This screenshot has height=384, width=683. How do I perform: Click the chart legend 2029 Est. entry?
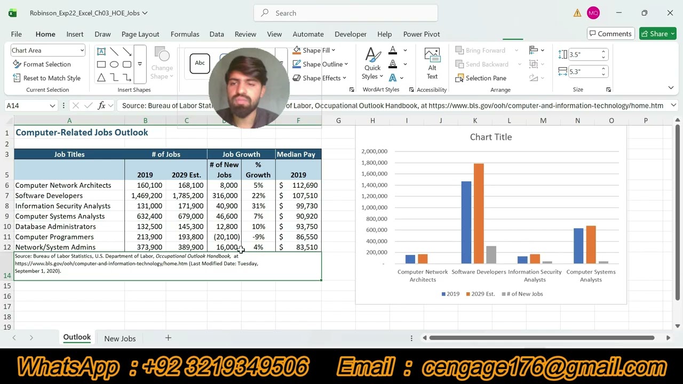pos(480,294)
